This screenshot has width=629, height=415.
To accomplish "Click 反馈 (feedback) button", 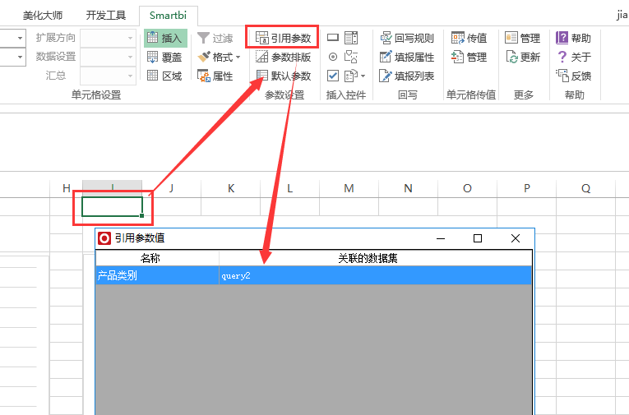I will (x=573, y=76).
